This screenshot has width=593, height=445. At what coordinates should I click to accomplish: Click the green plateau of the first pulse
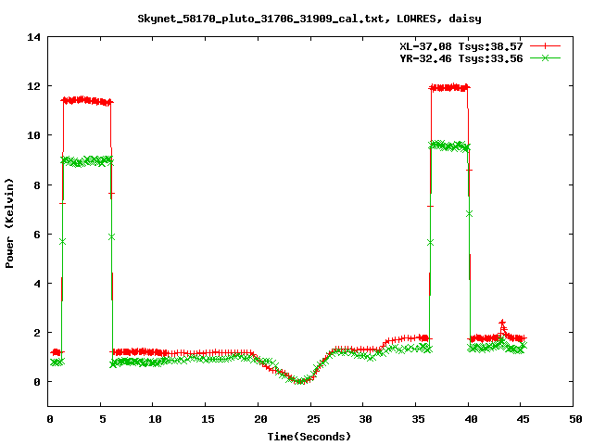click(86, 161)
